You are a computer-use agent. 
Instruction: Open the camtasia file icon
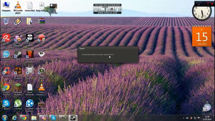pos(42,55)
